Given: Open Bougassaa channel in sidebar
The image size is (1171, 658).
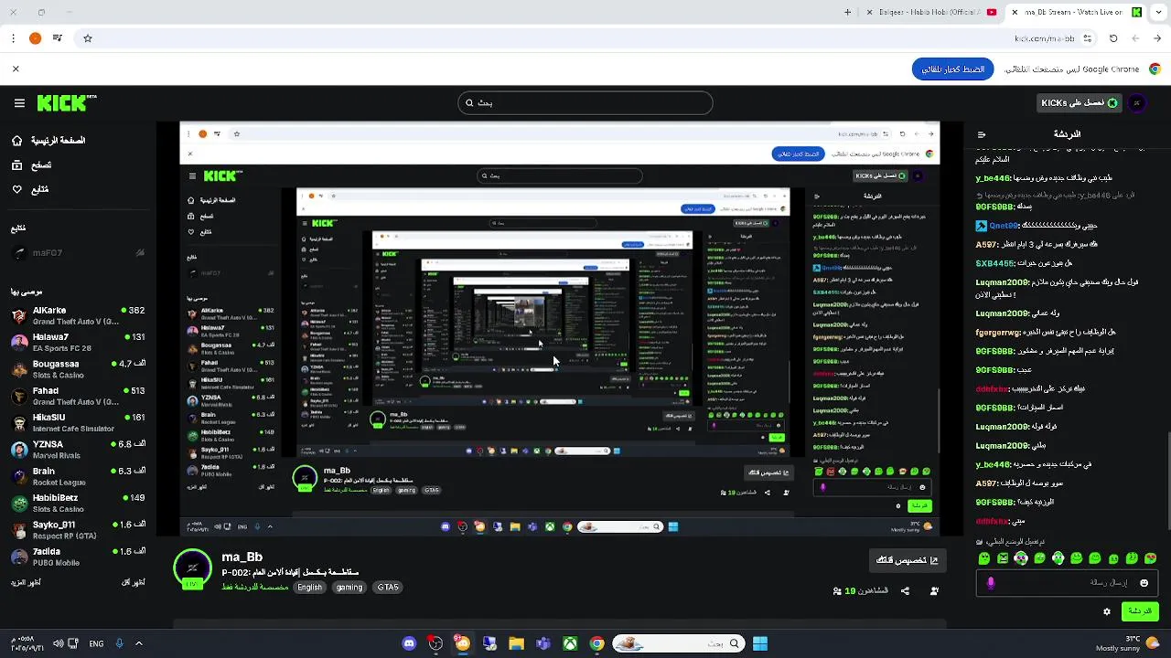Looking at the screenshot, I should pos(77,369).
